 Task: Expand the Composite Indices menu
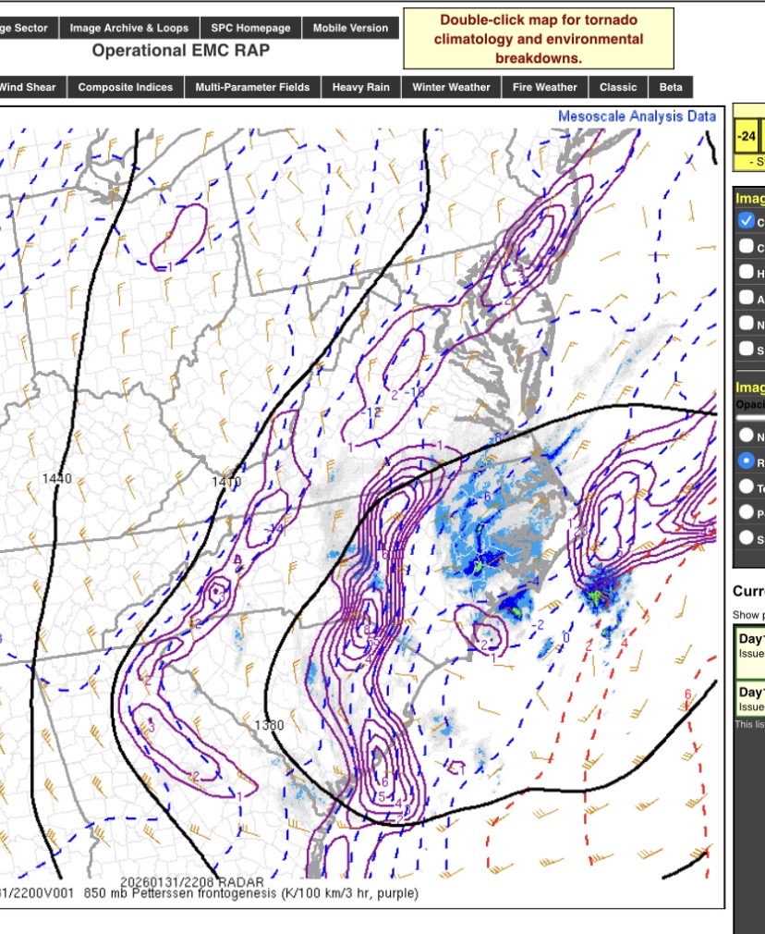(125, 87)
